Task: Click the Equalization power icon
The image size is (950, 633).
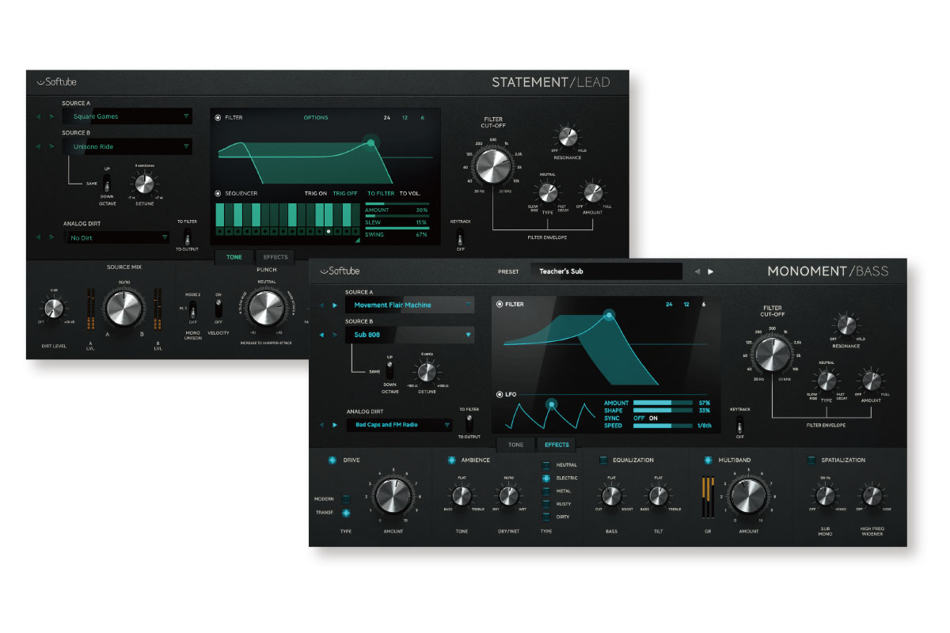Action: 602,460
